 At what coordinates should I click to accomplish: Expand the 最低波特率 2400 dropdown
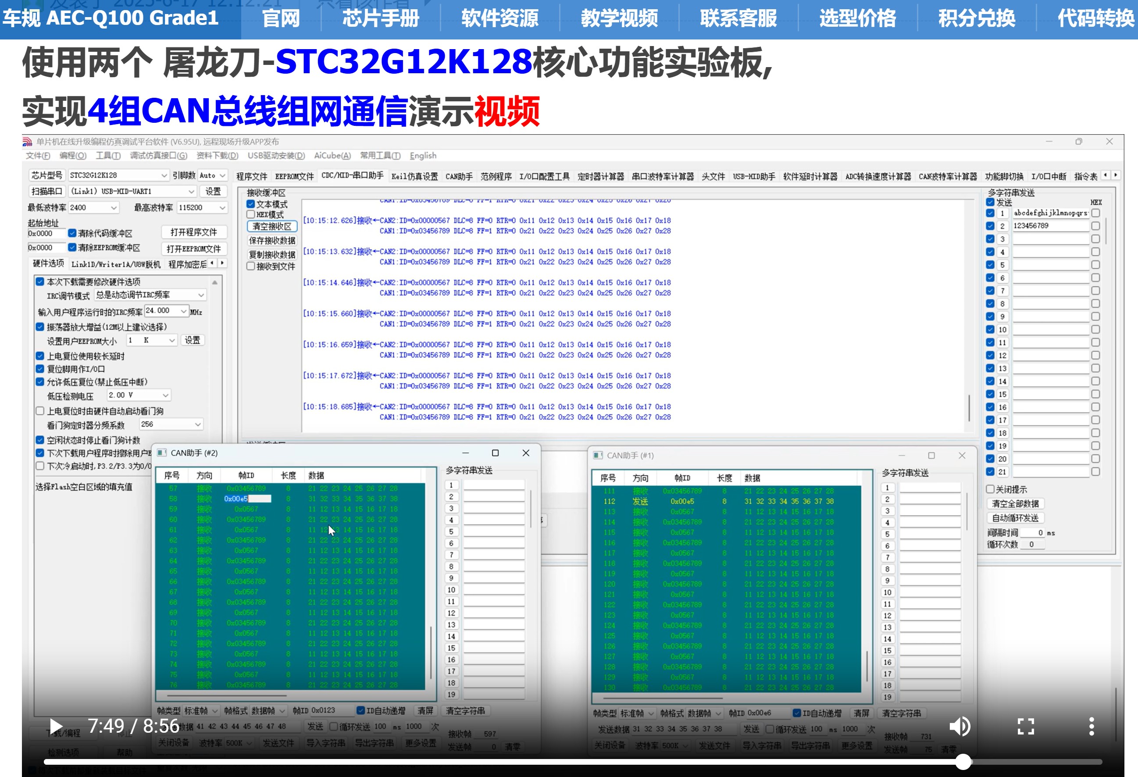(114, 208)
